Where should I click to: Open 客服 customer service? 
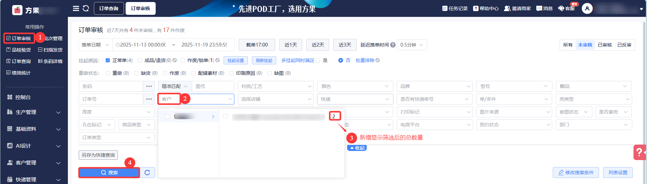[x=567, y=8]
